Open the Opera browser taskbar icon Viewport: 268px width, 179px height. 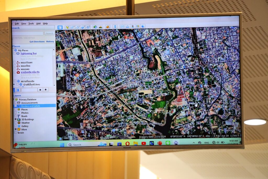127,144
